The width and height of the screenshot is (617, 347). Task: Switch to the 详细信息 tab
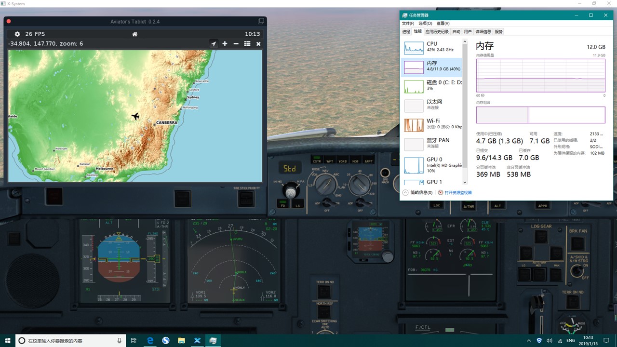coord(483,31)
